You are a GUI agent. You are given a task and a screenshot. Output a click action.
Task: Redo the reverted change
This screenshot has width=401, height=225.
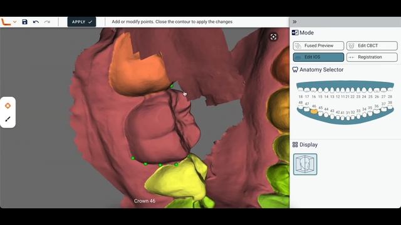47,22
